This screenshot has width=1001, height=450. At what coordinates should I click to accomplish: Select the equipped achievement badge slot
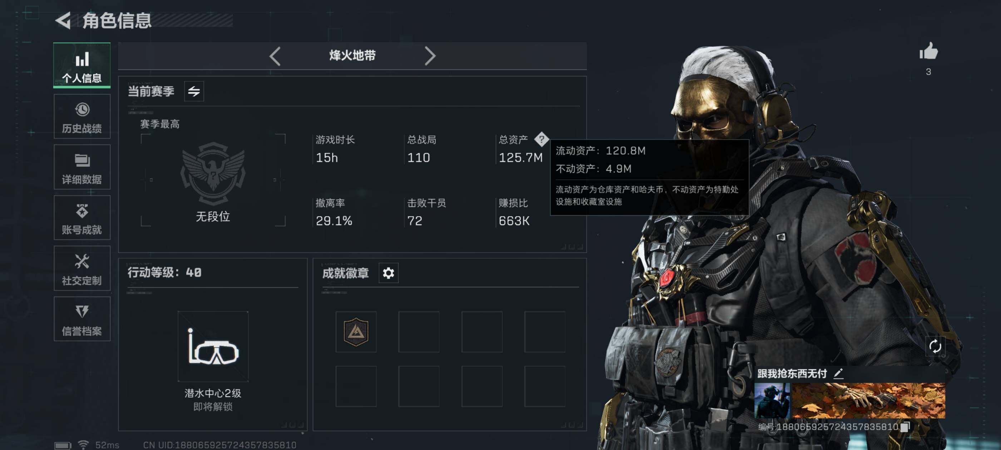click(356, 332)
